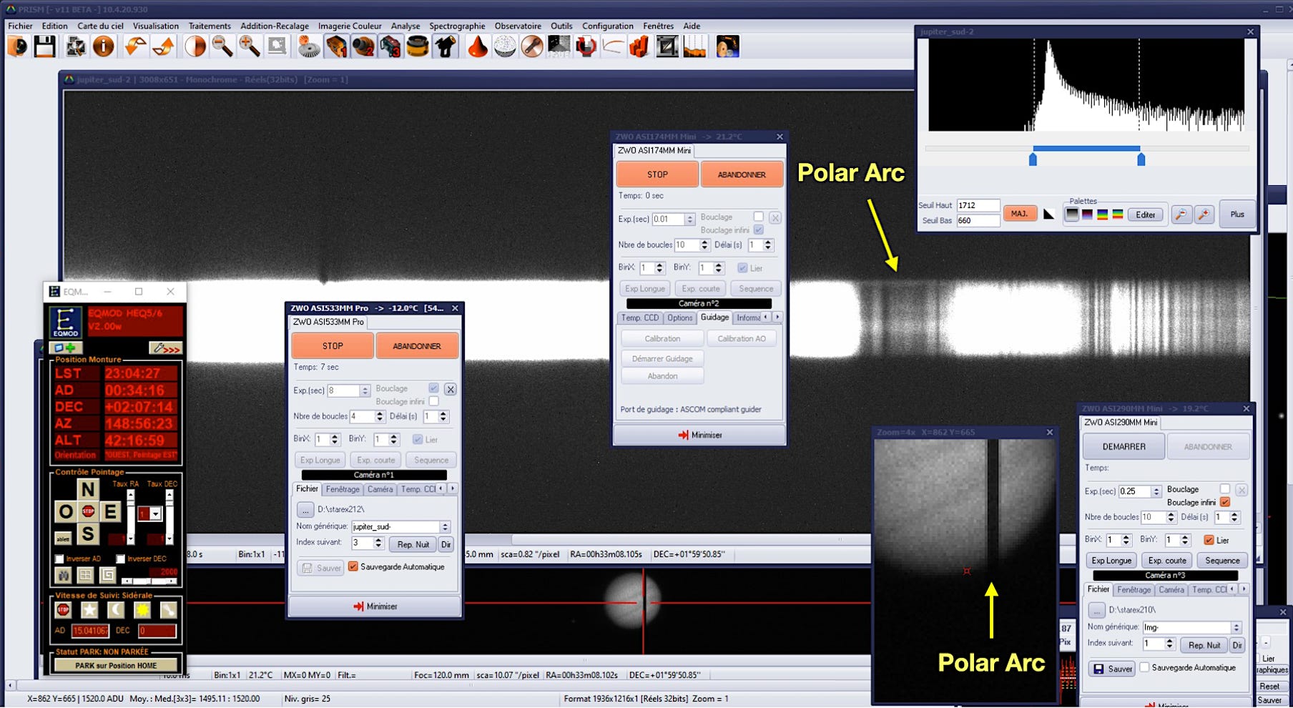
Task: Click the tracking stop icon under Vitesse de Suivi
Action: [63, 610]
